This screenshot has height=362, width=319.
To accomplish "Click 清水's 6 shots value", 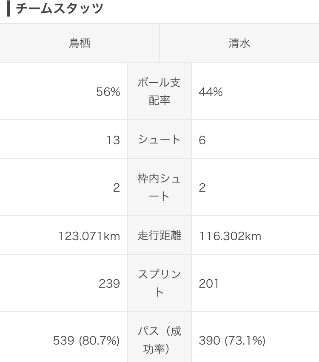I will click(202, 140).
